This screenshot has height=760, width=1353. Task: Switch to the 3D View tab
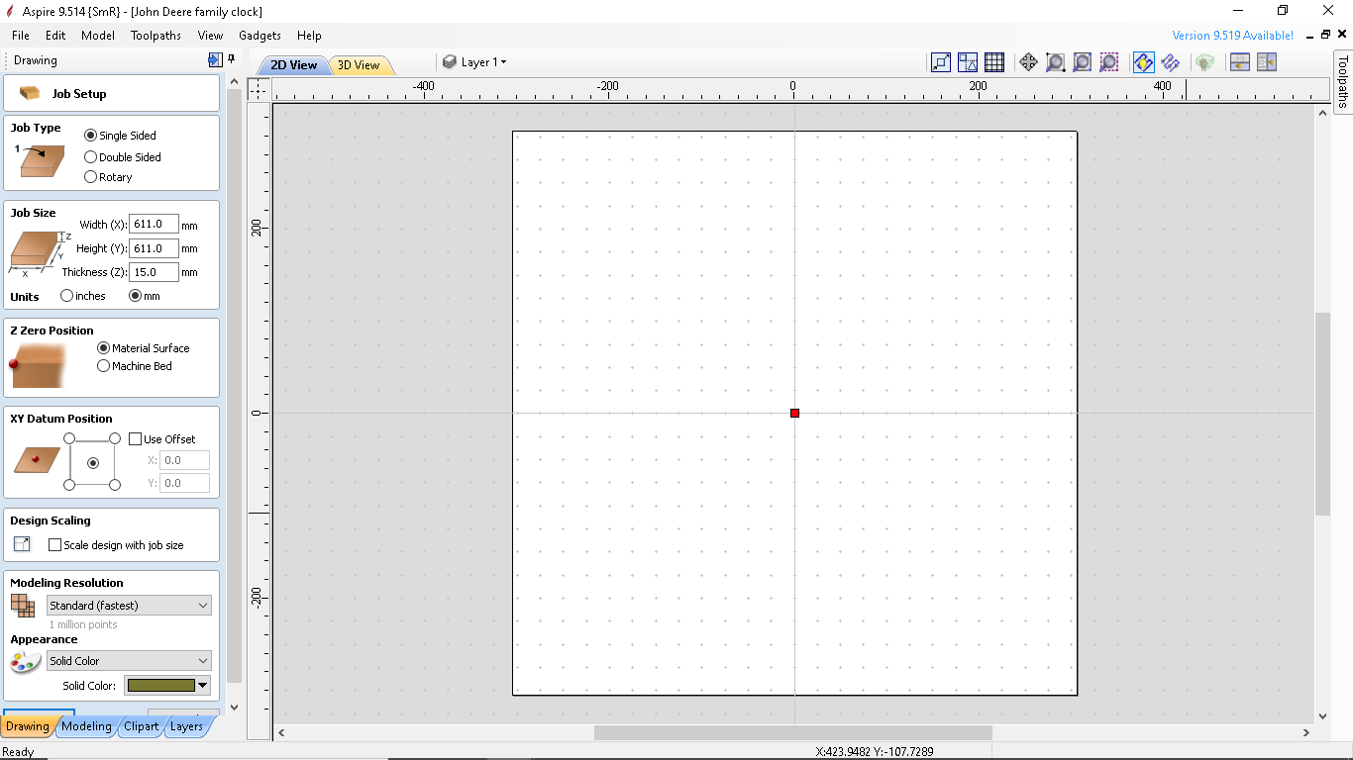(360, 64)
